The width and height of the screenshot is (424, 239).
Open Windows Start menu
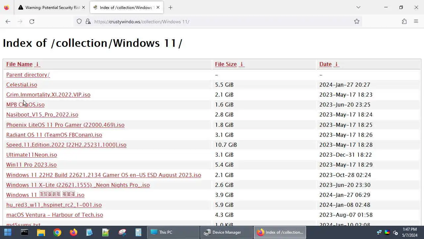point(8,232)
